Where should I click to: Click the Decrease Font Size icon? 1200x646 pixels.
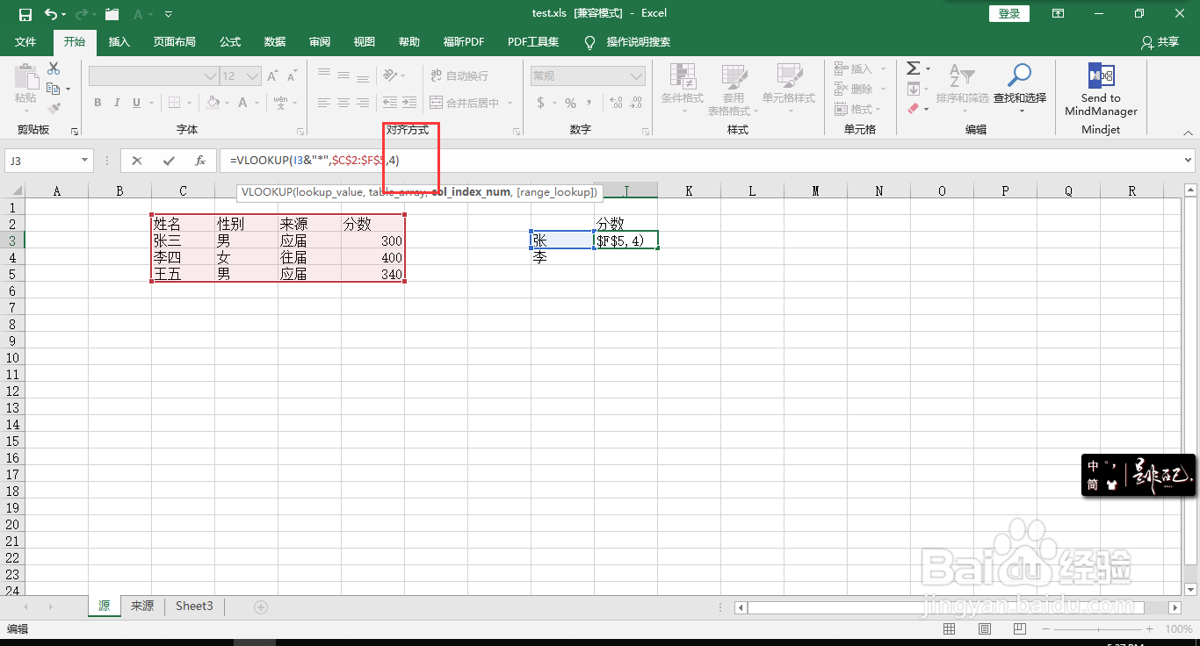294,76
